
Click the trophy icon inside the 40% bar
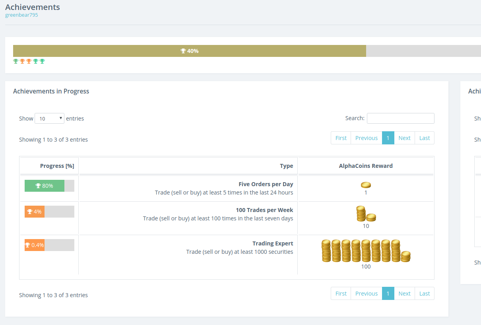pyautogui.click(x=183, y=51)
